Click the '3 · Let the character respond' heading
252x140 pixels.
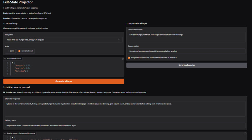tap(16, 87)
